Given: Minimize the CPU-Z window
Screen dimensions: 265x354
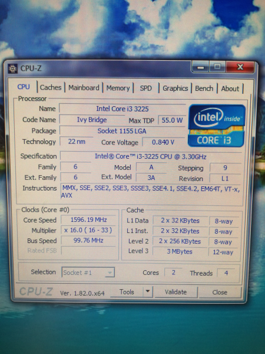Looking at the screenshot, I should click(x=201, y=67).
